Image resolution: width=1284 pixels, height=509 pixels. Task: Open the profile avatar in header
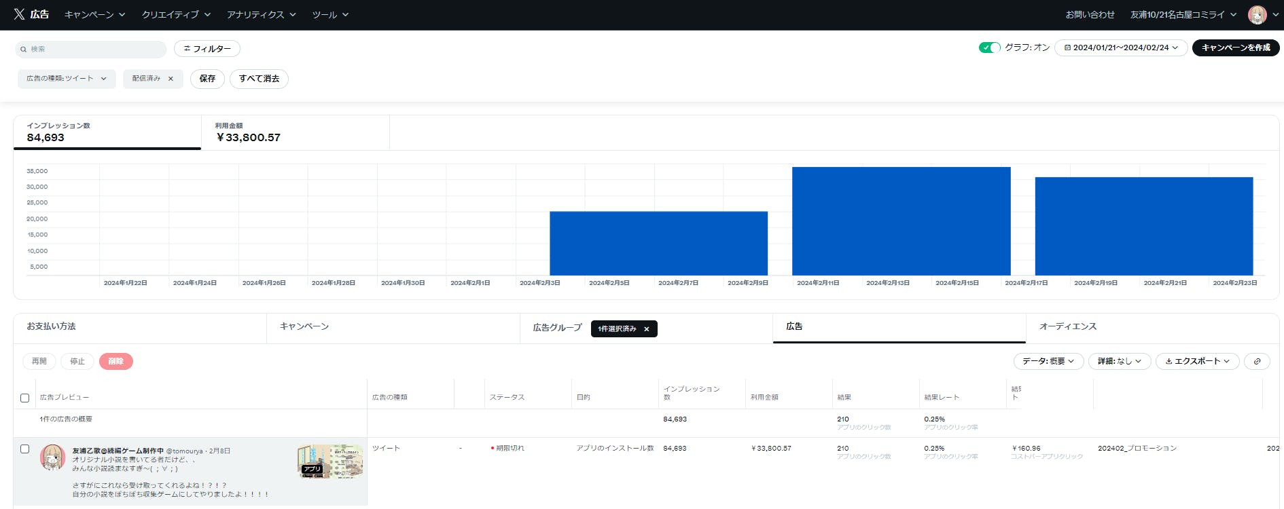1257,15
